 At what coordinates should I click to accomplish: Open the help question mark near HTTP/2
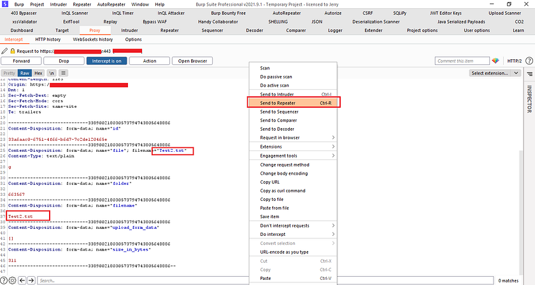529,61
